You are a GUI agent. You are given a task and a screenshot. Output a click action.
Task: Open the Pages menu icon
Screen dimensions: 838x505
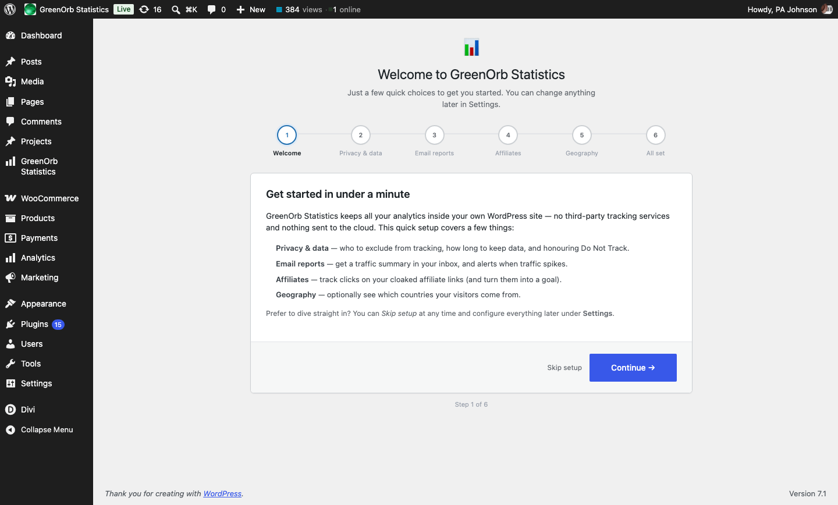pos(10,102)
